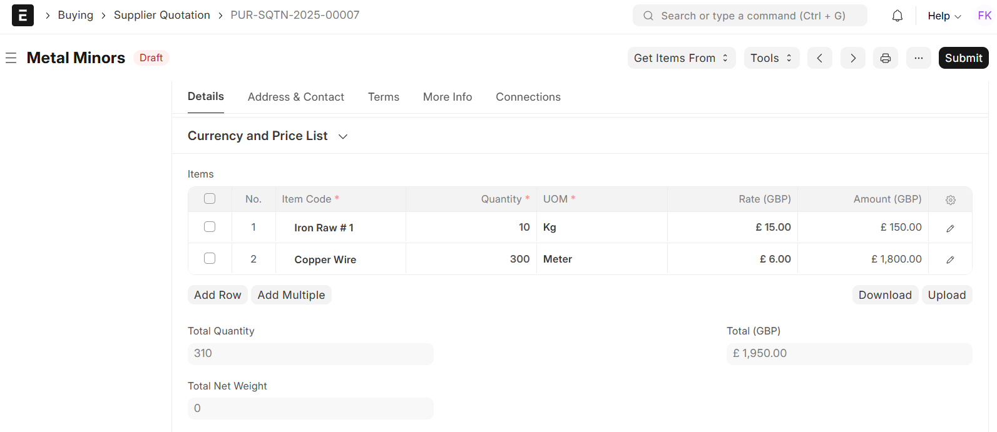The image size is (997, 432).
Task: Open the More Info tab
Action: (x=447, y=97)
